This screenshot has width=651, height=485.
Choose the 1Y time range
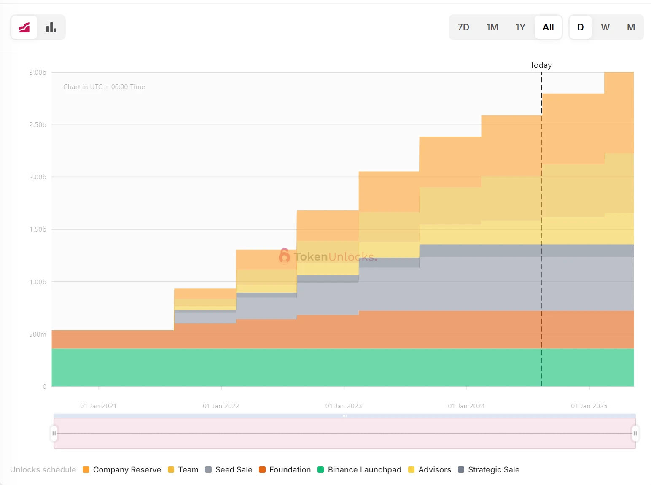tap(520, 27)
